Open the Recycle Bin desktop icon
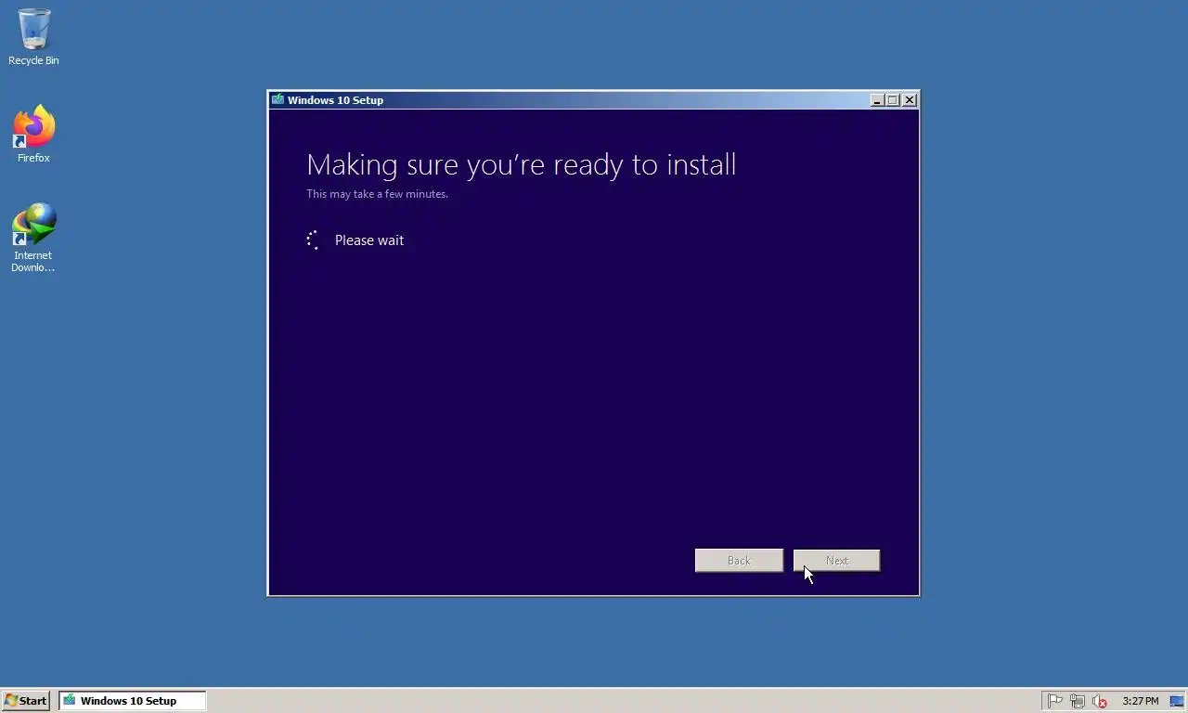The width and height of the screenshot is (1188, 713). 33,37
